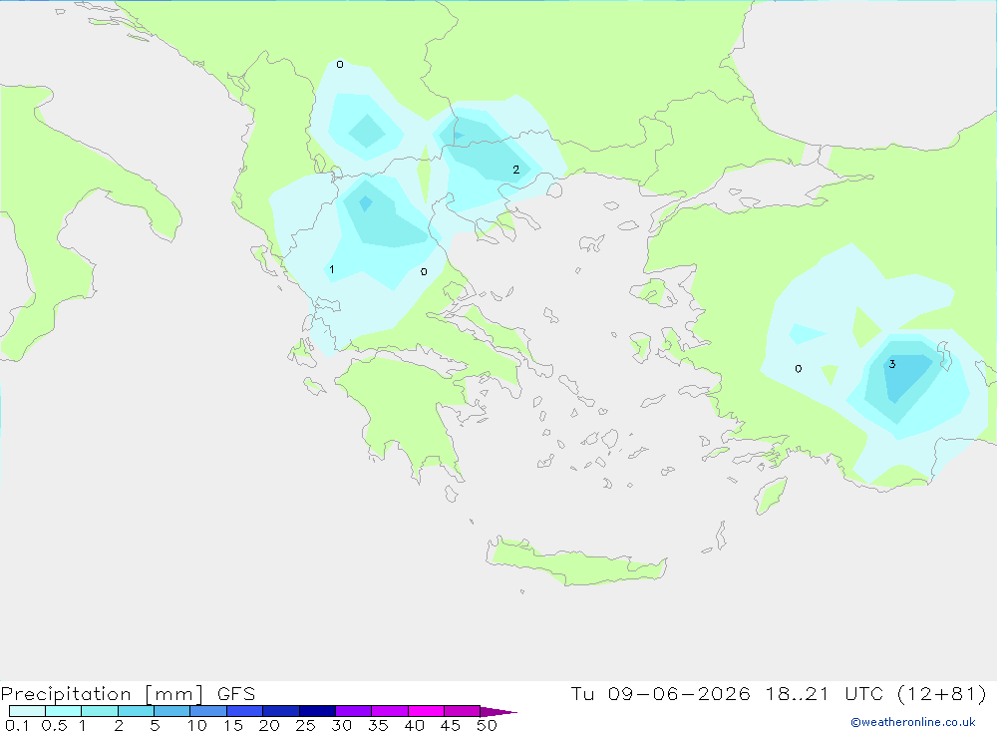Choose the 5–10 mm legend color swatch
The width and height of the screenshot is (997, 731).
tap(172, 711)
